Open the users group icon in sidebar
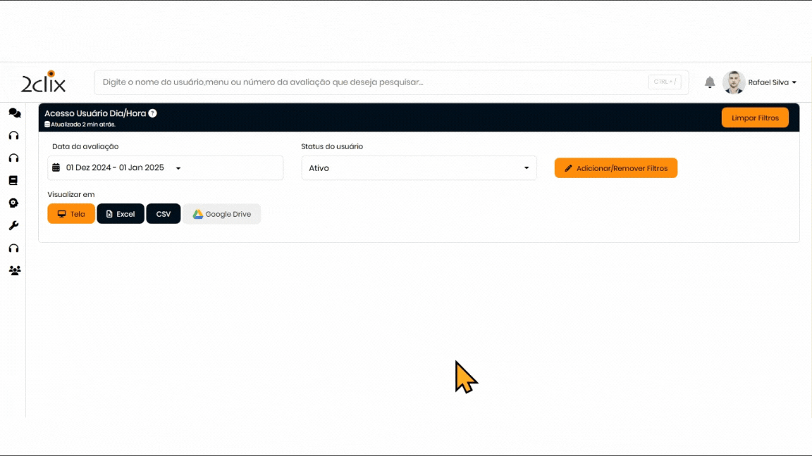The image size is (812, 456). [14, 270]
